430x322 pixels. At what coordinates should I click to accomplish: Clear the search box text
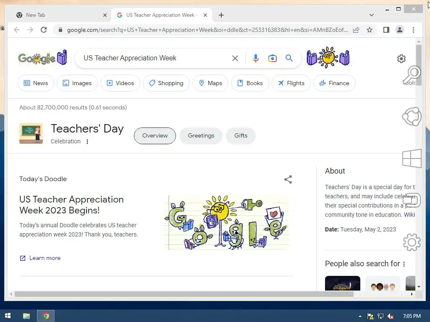[x=235, y=58]
